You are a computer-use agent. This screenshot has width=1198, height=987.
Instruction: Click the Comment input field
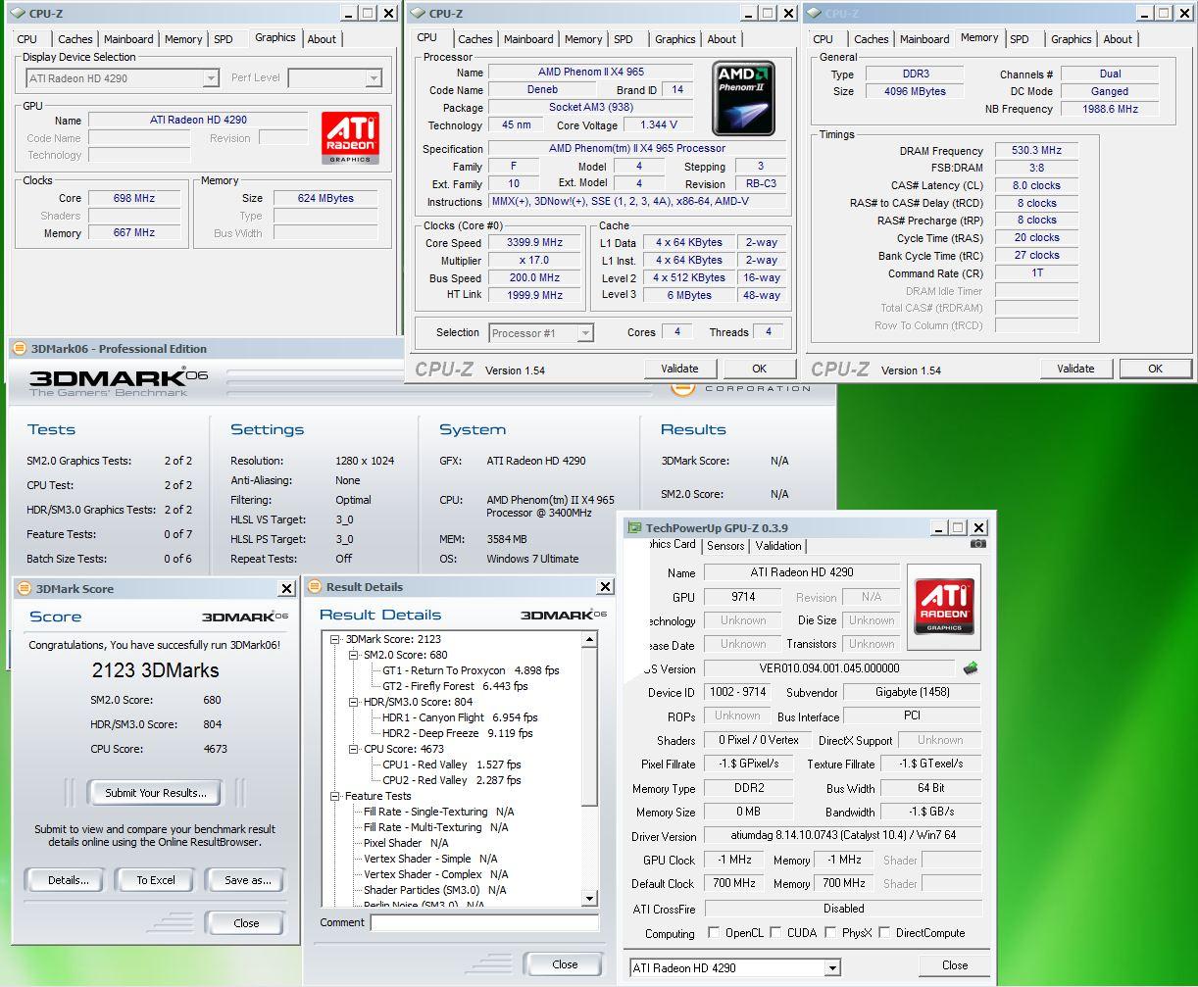[x=484, y=923]
